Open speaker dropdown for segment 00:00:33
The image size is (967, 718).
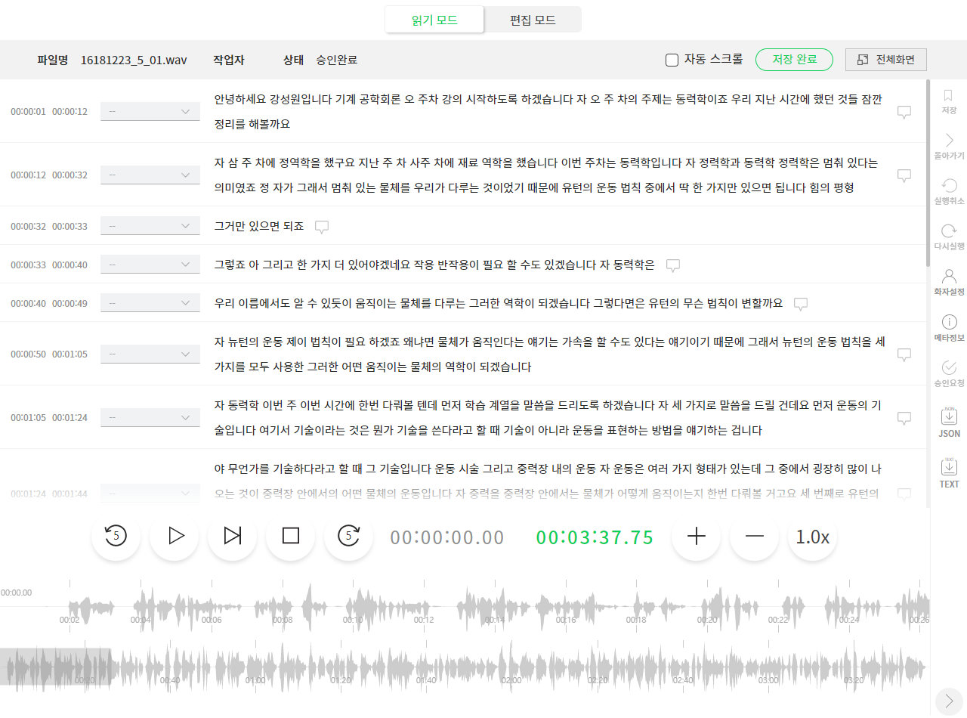(x=150, y=265)
